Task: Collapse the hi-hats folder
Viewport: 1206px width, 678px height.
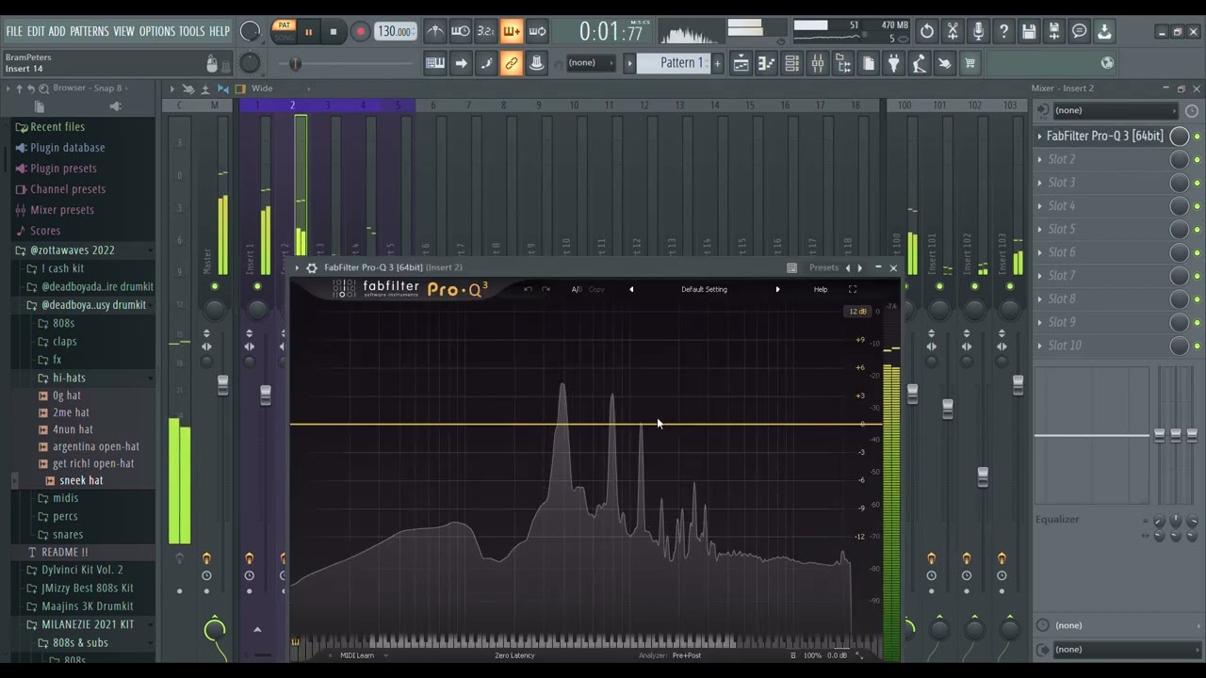Action: coord(70,378)
